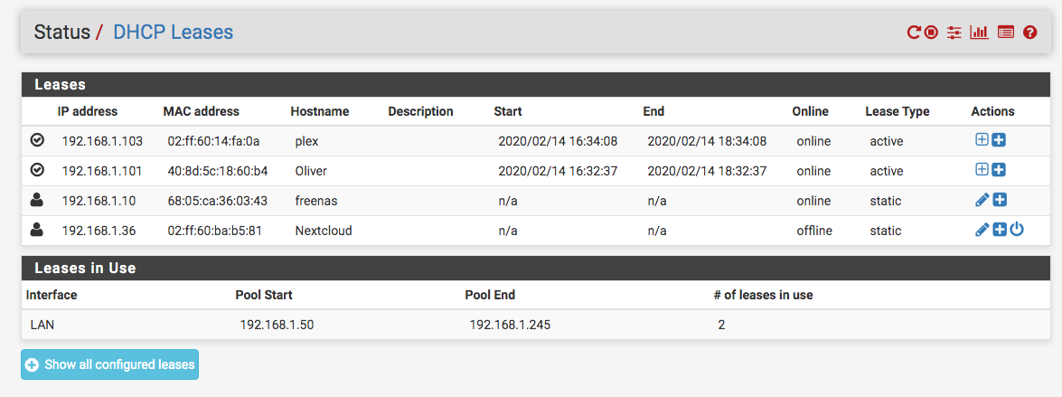Screen dimensions: 1062x397
Task: Add static mapping for Oliver lease
Action: (982, 170)
